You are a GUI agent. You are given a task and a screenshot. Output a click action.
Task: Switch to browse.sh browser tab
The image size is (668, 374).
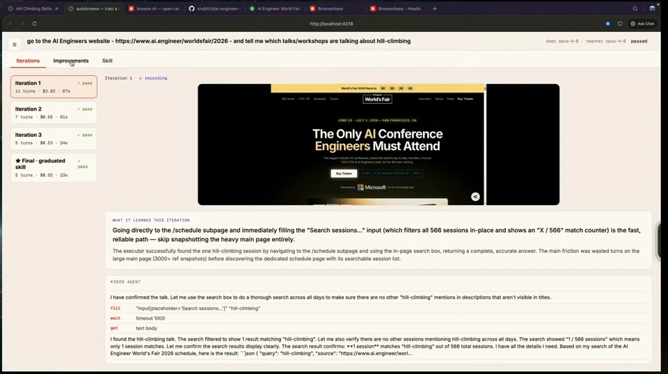154,8
